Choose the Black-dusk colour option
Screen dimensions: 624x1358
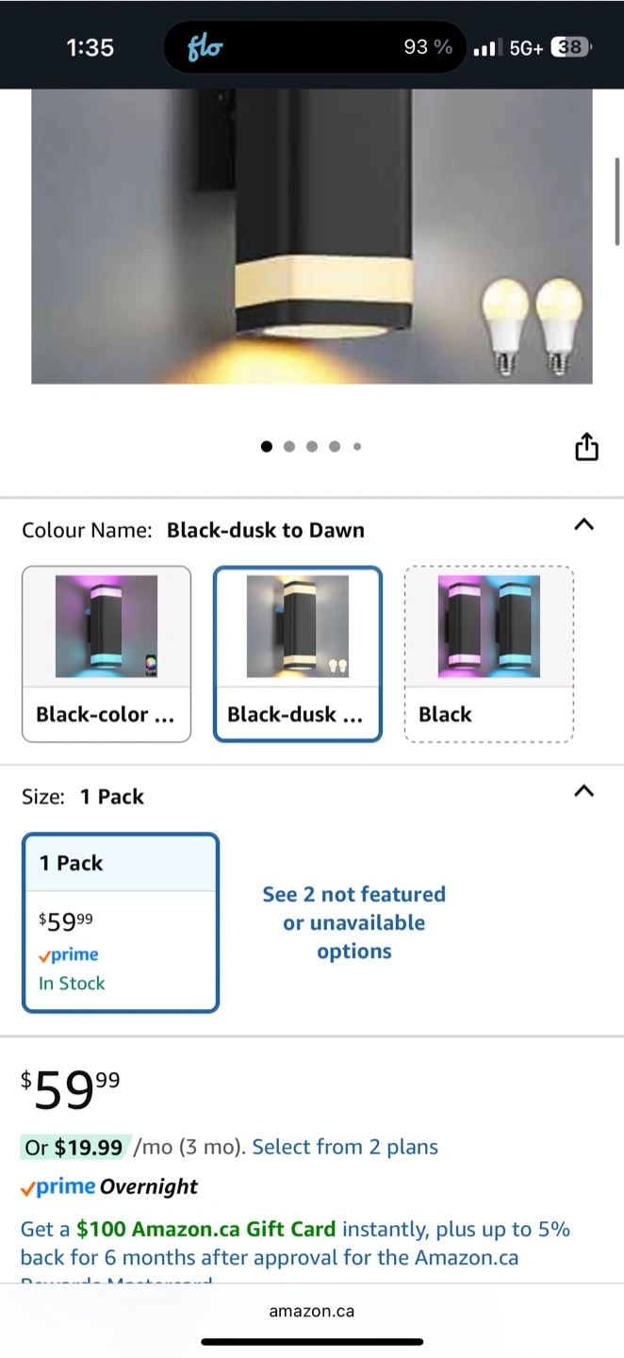point(298,654)
